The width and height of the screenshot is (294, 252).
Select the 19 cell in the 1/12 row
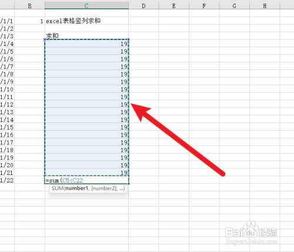[86, 104]
